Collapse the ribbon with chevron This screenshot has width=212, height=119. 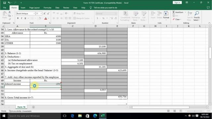[x=209, y=23]
